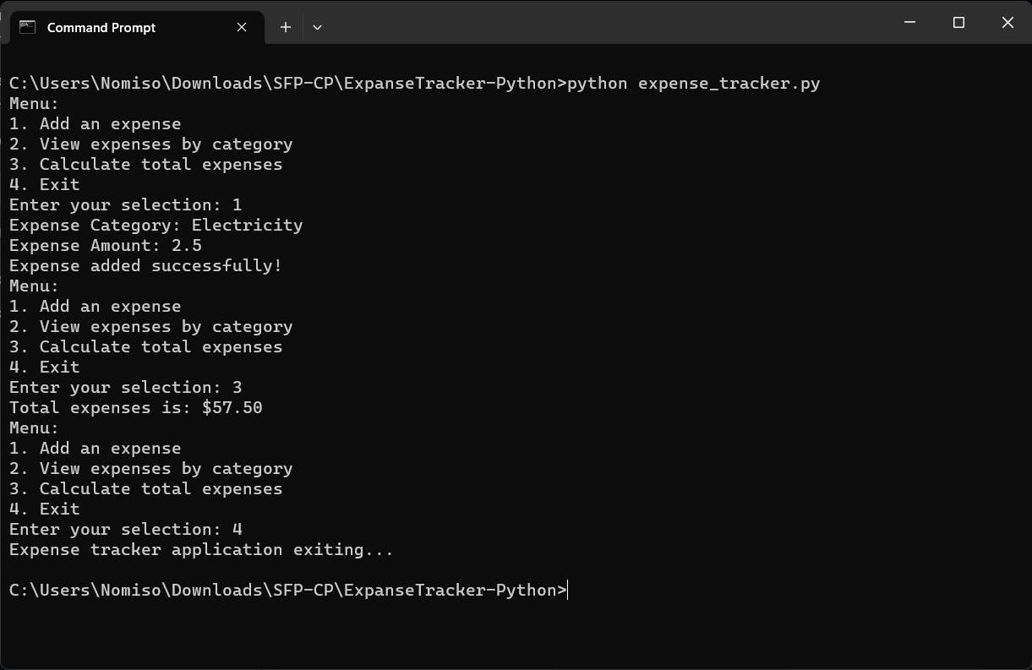The width and height of the screenshot is (1032, 670).
Task: Open the new tab dropdown chevron
Action: [x=317, y=27]
